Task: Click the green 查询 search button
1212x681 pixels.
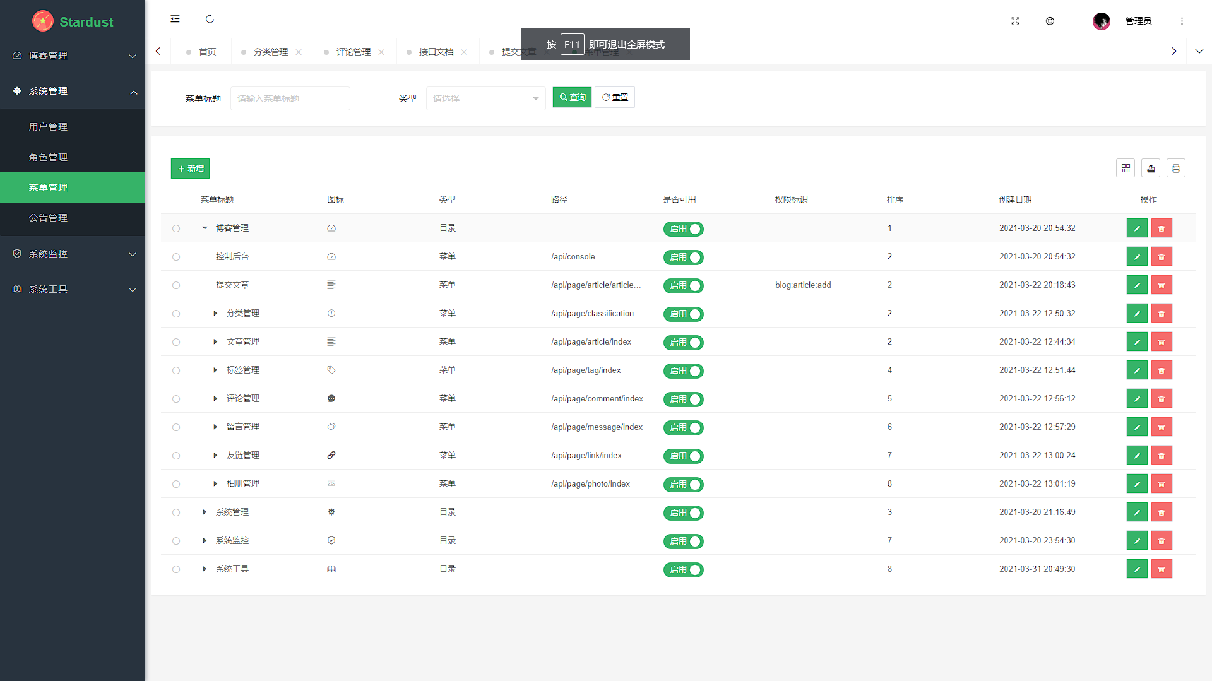Action: [x=572, y=97]
